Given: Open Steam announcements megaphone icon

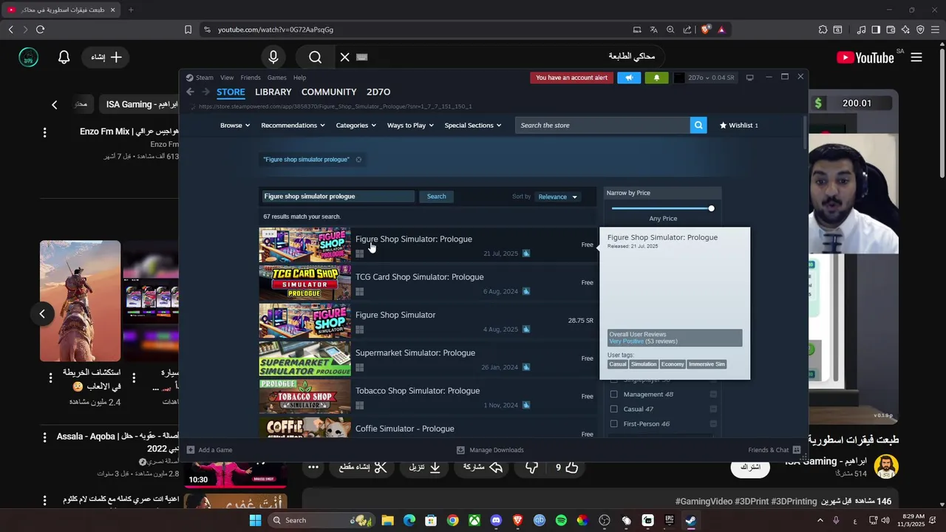Looking at the screenshot, I should 629,78.
